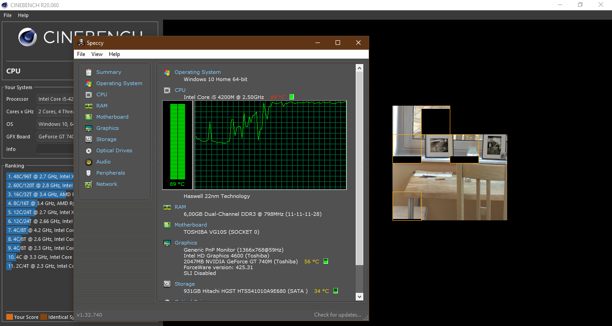Click the Cinebench render preview image
Viewport: 612px width, 326px height.
pos(450,163)
